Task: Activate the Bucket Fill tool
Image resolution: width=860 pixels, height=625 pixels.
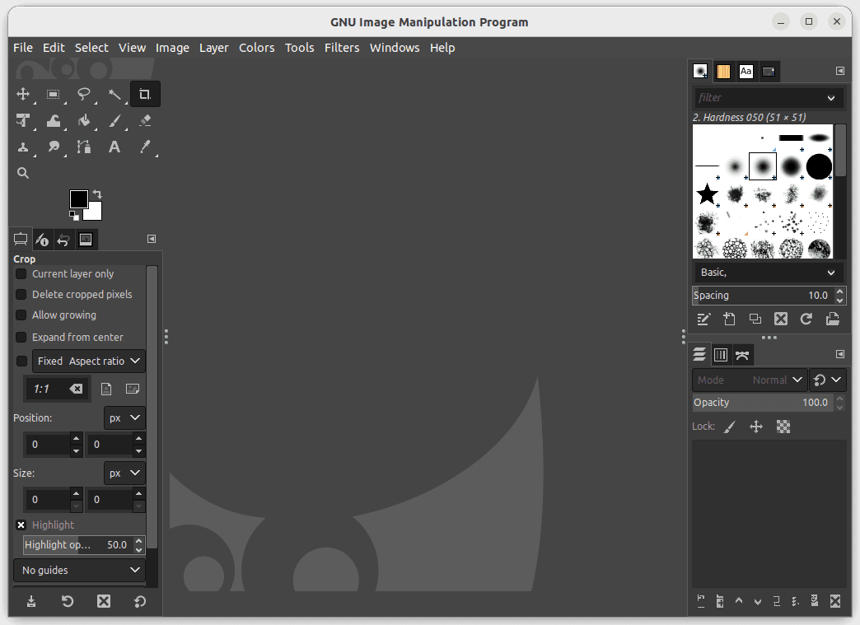Action: (x=84, y=120)
